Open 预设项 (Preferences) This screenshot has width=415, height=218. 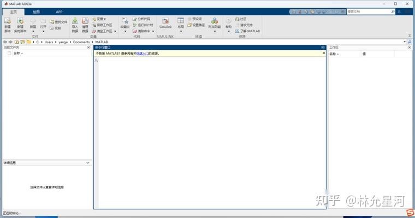pyautogui.click(x=194, y=19)
